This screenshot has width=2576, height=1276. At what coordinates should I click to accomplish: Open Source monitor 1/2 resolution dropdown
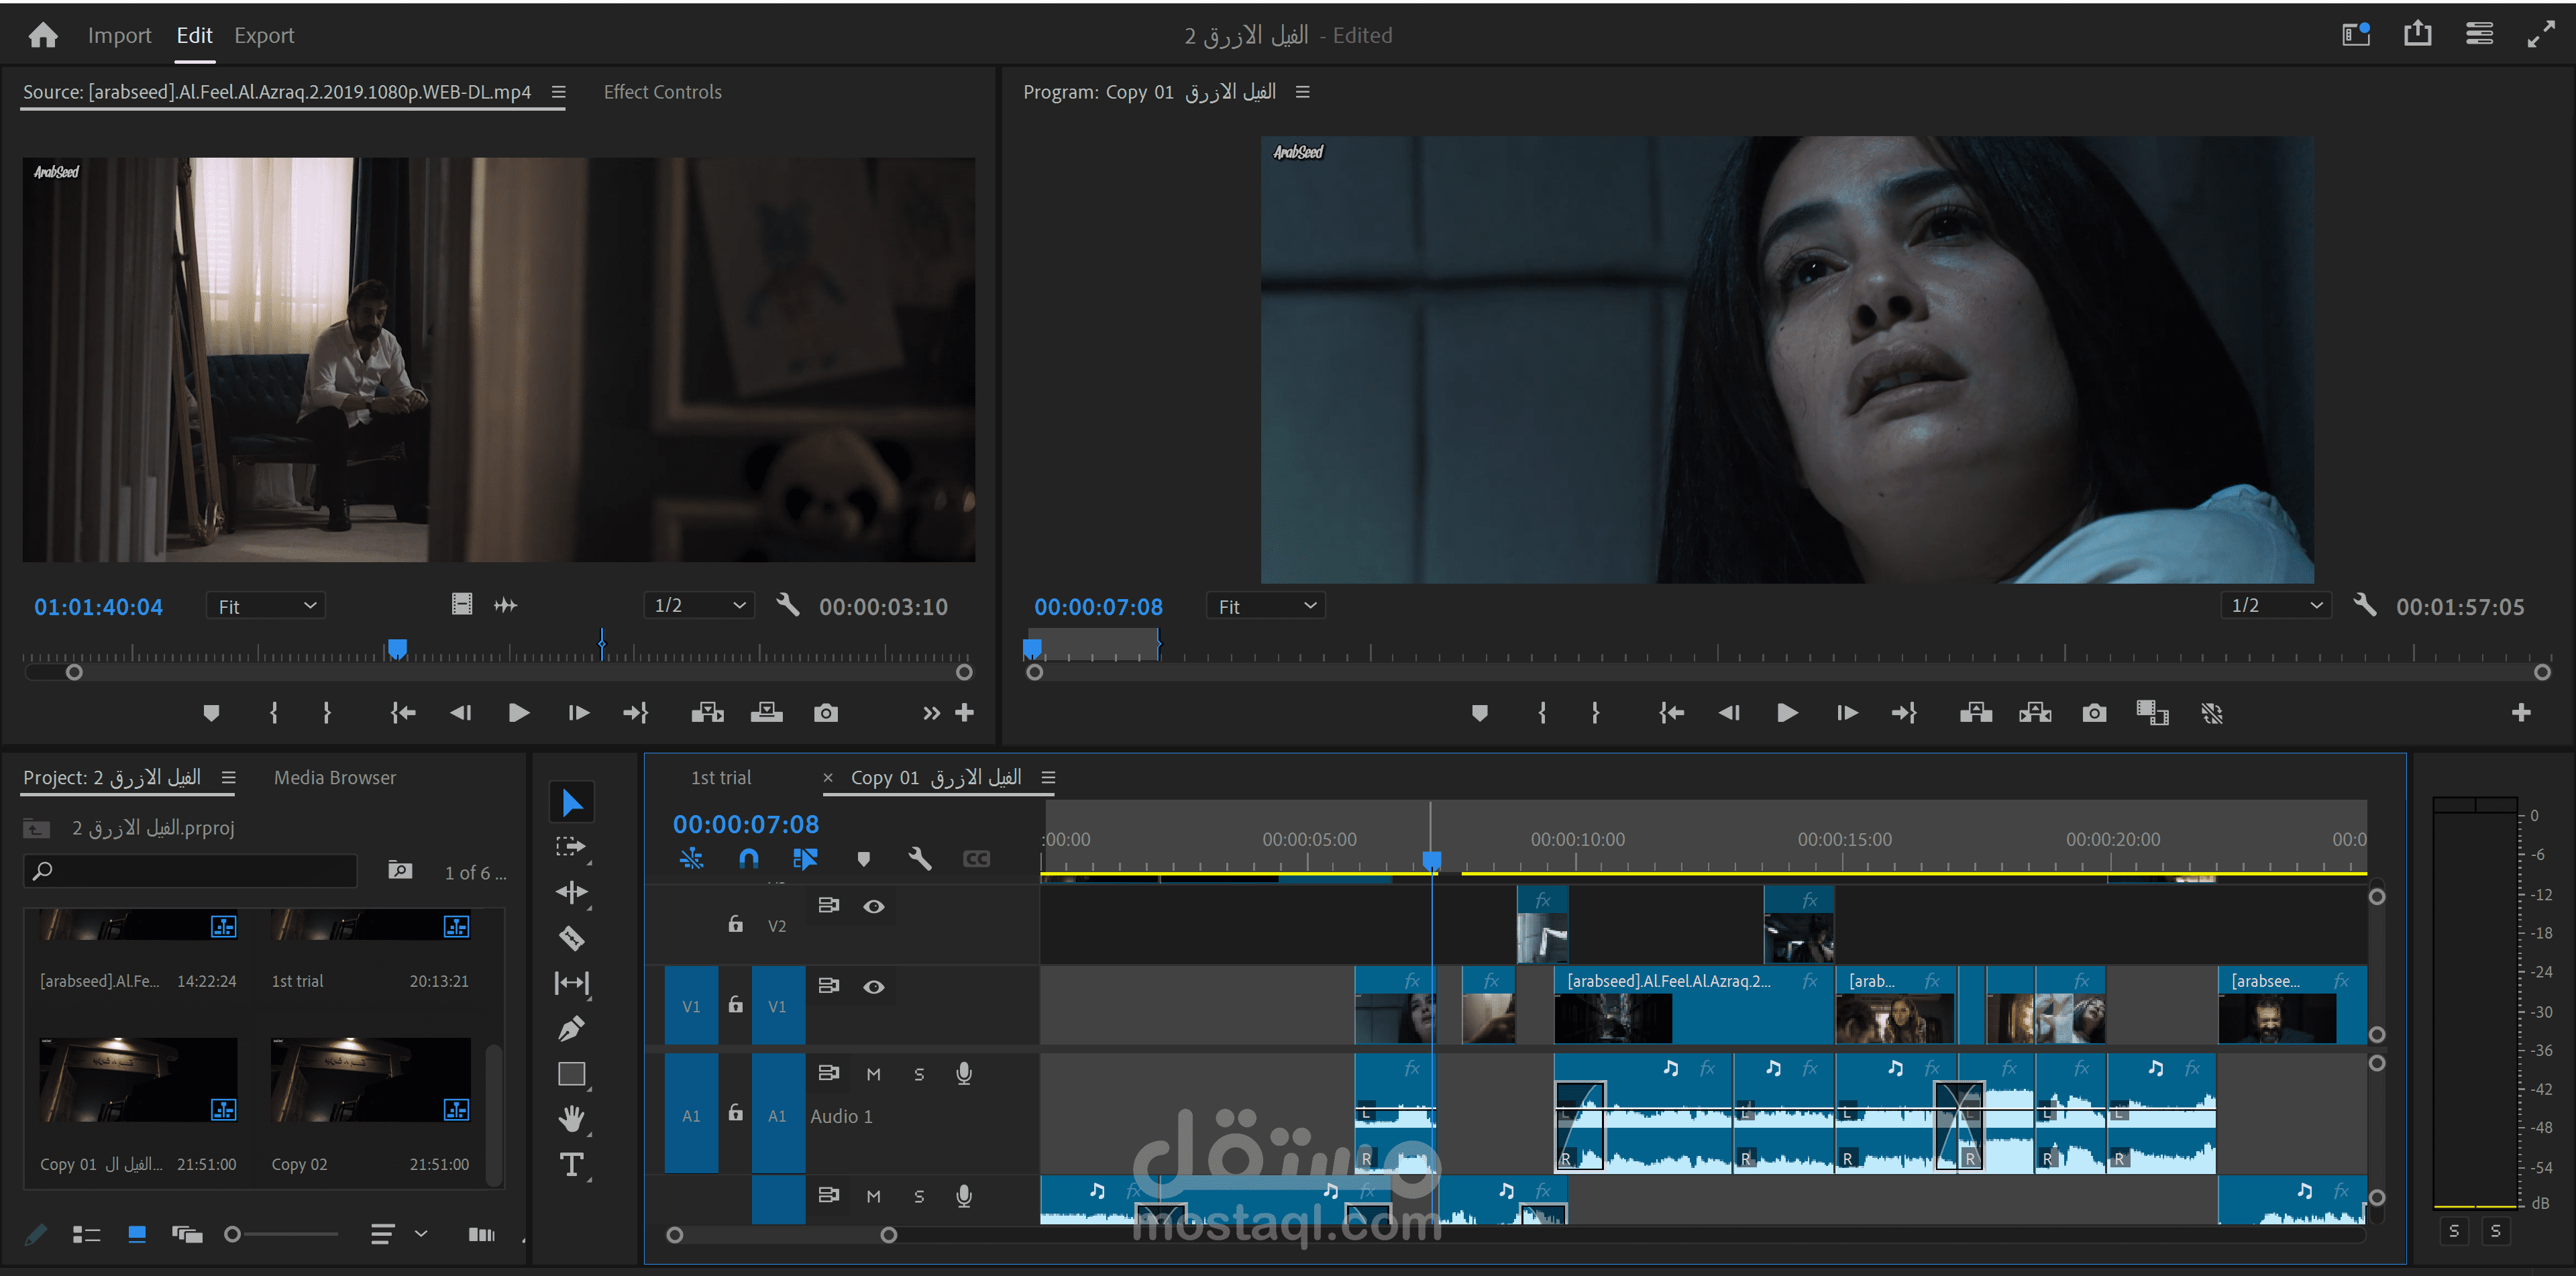pyautogui.click(x=699, y=606)
